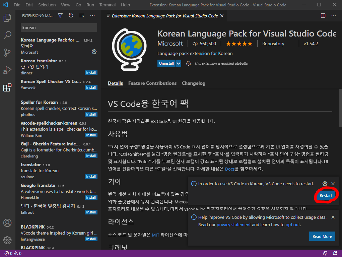Install Speller for Korean extension
The width and height of the screenshot is (342, 257).
pos(91,114)
